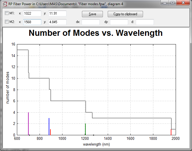Image resolution: width=192 pixels, height=151 pixels.
Task: Click the empty dy field
Action: 119,22
